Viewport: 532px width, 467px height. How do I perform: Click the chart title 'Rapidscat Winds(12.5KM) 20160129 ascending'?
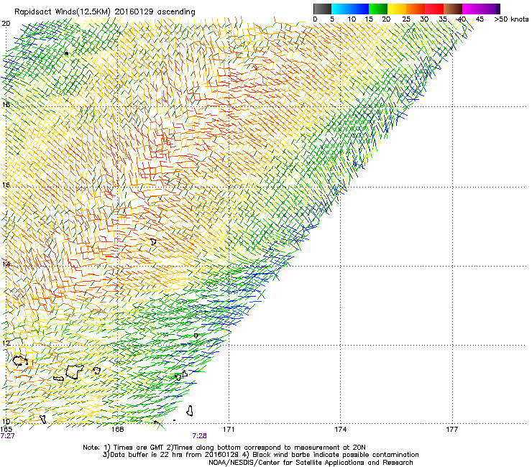(x=105, y=12)
